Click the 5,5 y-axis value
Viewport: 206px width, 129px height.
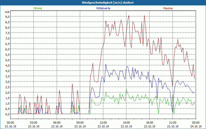7,54
